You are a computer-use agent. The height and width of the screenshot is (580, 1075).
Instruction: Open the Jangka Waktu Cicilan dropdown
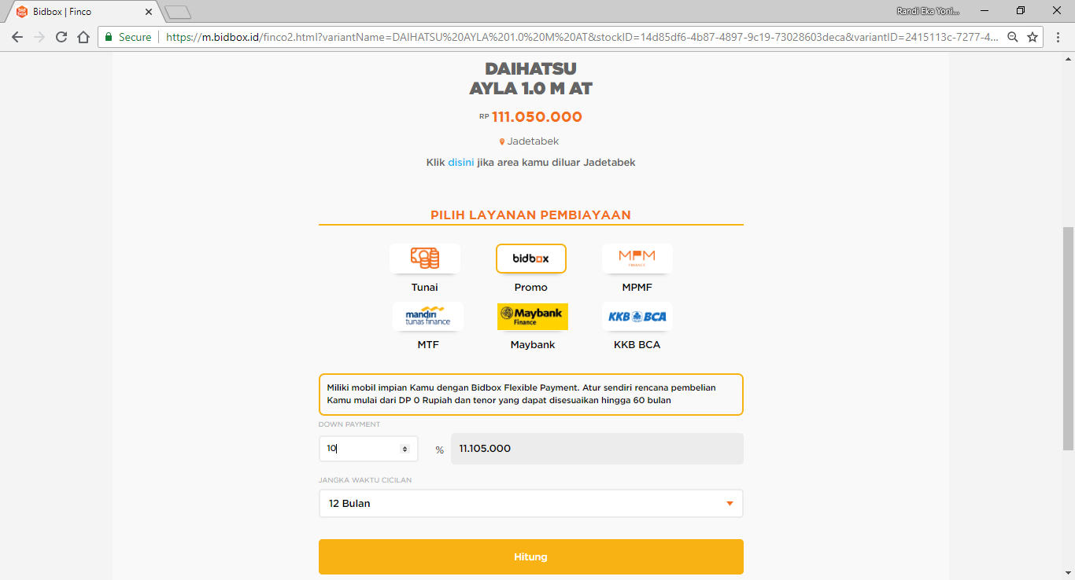tap(531, 504)
